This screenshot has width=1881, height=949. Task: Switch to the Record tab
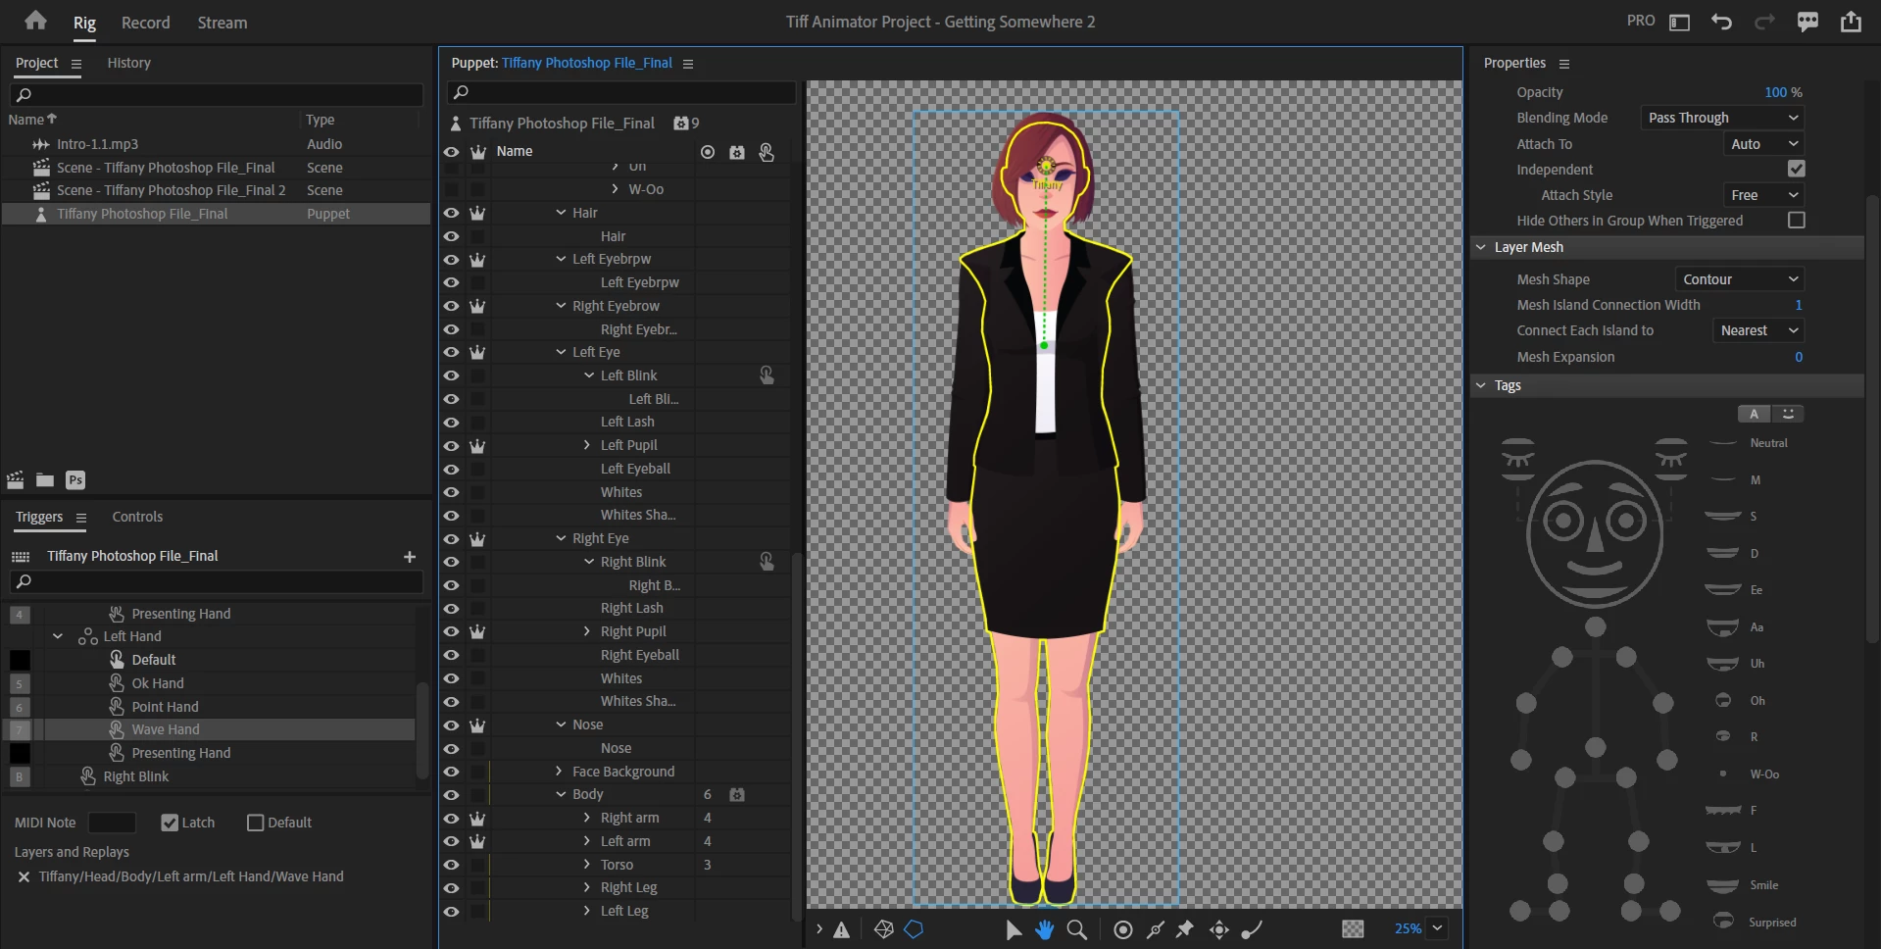(x=145, y=23)
